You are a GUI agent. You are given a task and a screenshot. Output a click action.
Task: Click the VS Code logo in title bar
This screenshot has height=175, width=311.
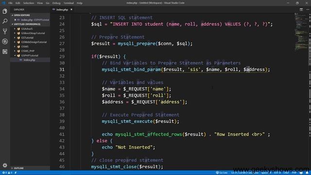(x=3, y=3)
